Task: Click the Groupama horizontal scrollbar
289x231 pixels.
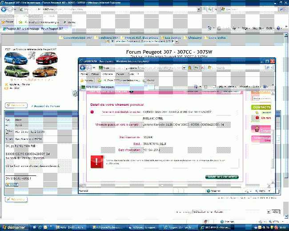Action: click(x=176, y=186)
